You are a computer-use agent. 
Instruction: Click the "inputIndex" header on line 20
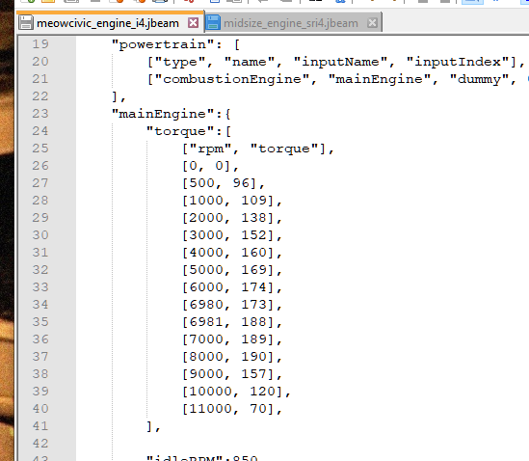tap(458, 62)
